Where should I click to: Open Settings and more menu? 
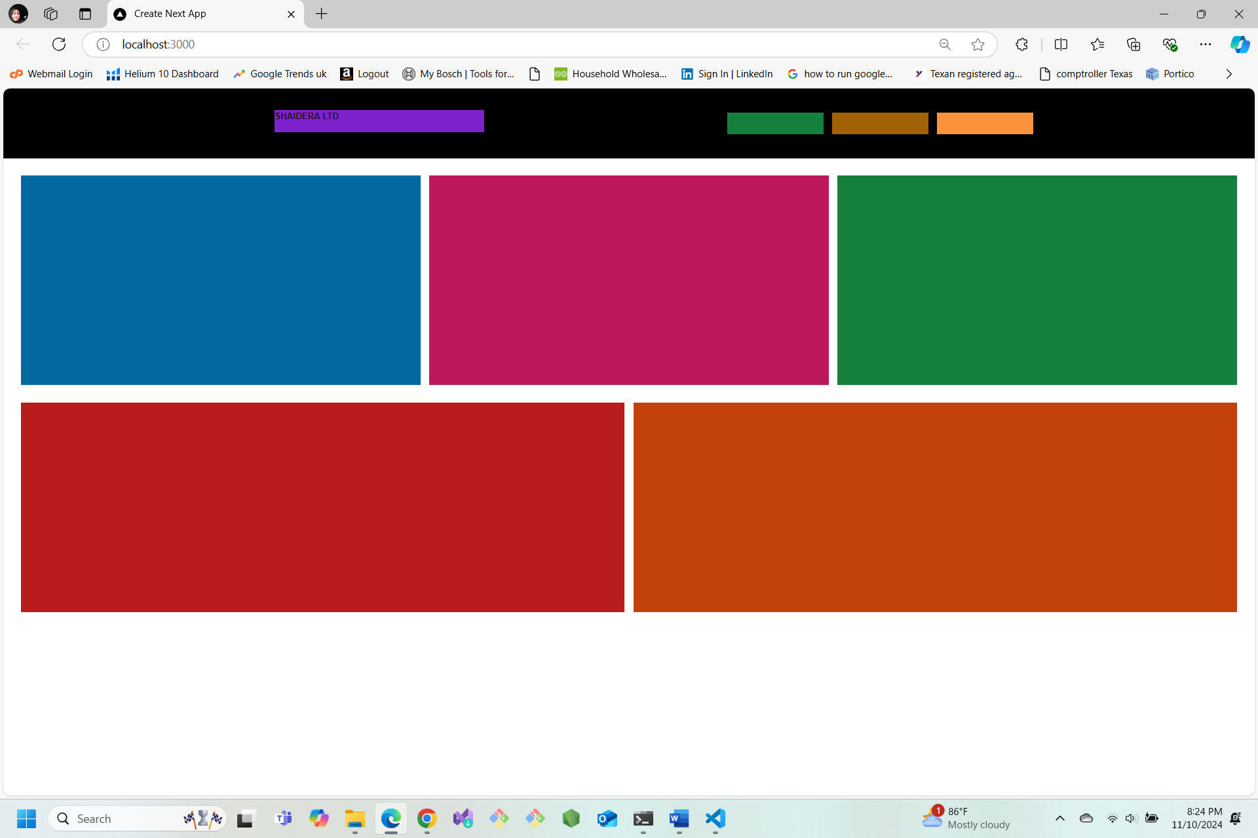[x=1206, y=45]
